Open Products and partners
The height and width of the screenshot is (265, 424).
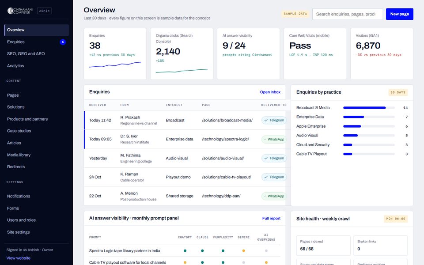click(37, 119)
